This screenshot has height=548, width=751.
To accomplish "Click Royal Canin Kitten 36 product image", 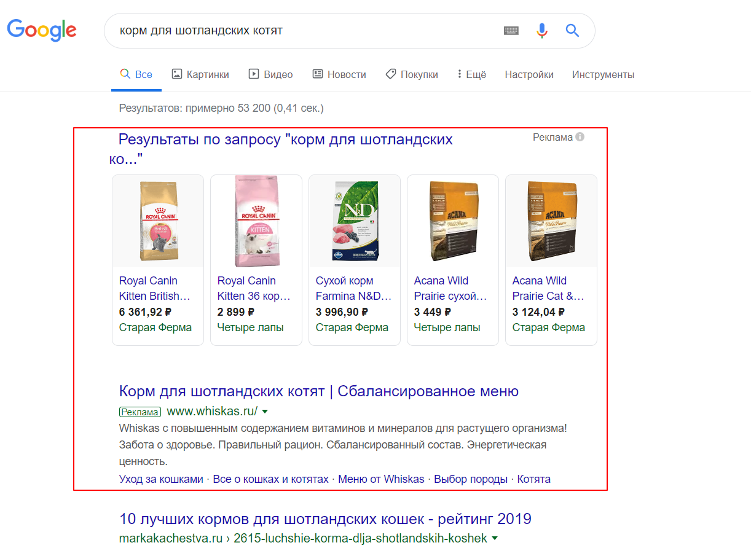I will (x=256, y=221).
